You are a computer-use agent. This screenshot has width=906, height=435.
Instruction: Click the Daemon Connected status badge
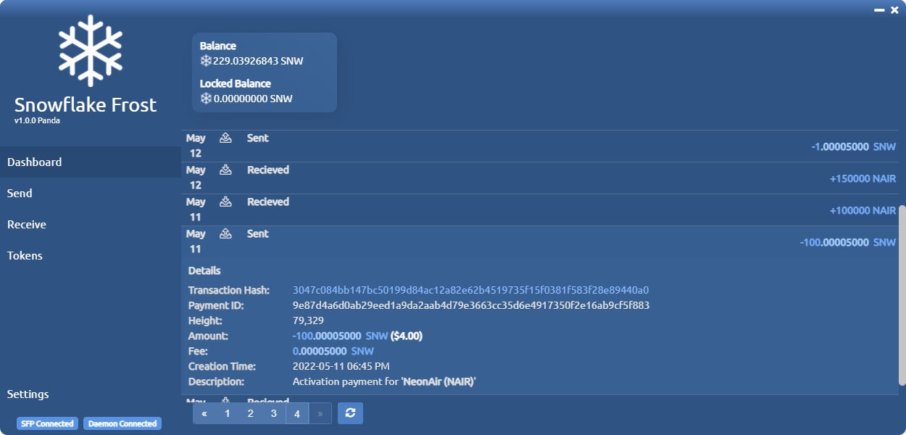pyautogui.click(x=122, y=423)
